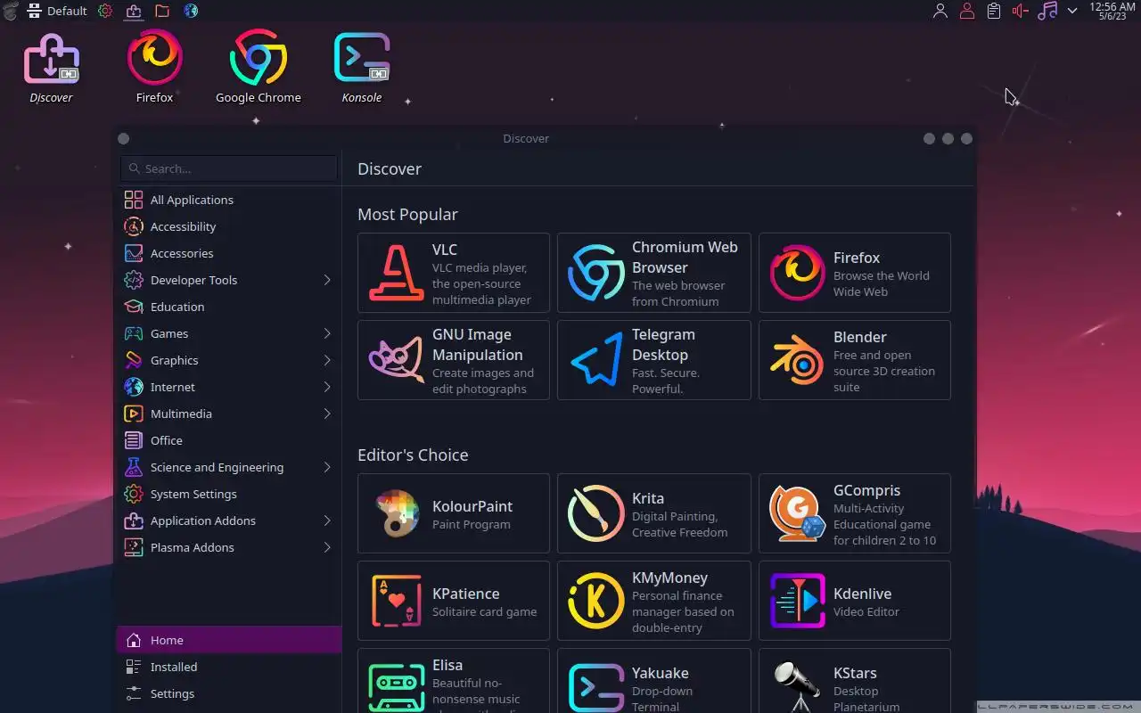
Task: Open the System Settings category
Action: [x=228, y=494]
